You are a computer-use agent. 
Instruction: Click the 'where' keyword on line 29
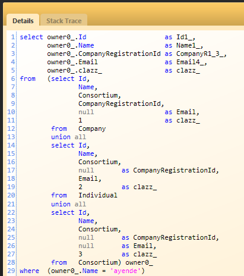[29, 271]
